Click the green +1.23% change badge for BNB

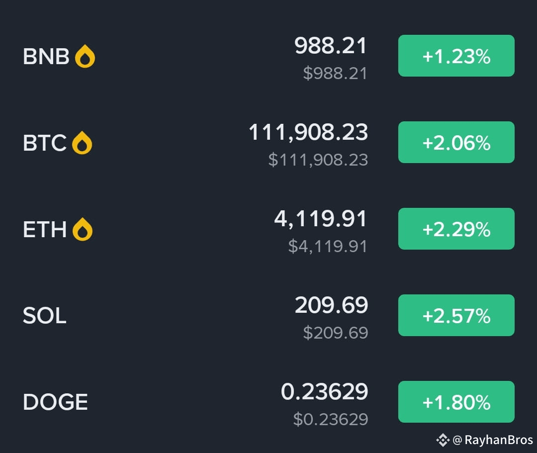456,56
